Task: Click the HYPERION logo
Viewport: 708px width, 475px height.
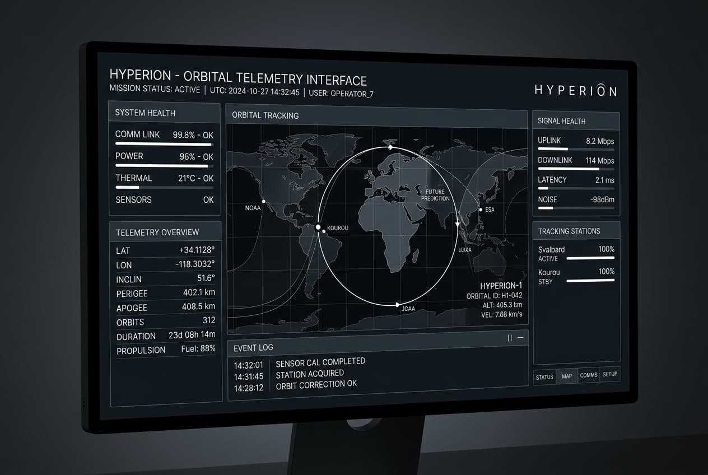Action: click(575, 90)
